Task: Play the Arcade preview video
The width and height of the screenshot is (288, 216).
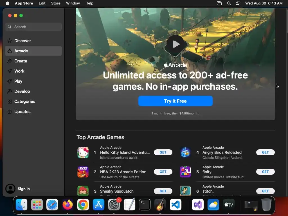Action: 176,44
